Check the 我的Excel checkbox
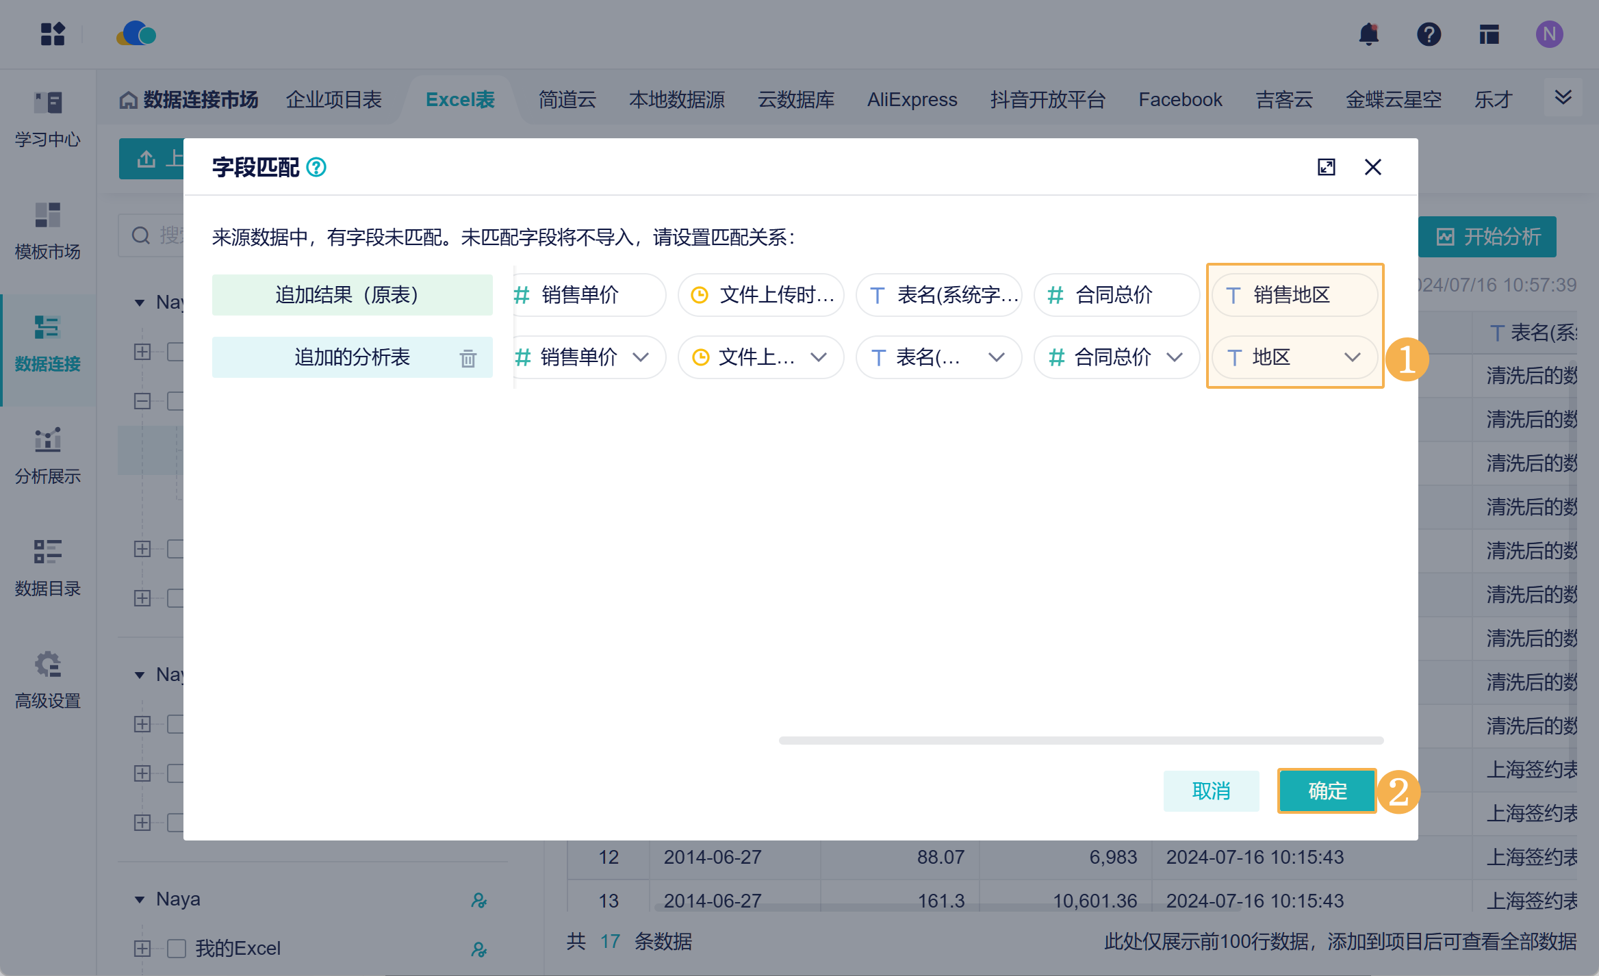 pos(177,948)
